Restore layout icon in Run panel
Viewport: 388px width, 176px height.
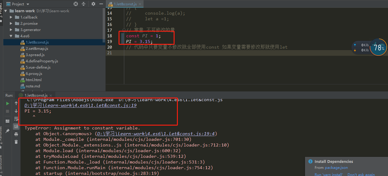pos(7,121)
